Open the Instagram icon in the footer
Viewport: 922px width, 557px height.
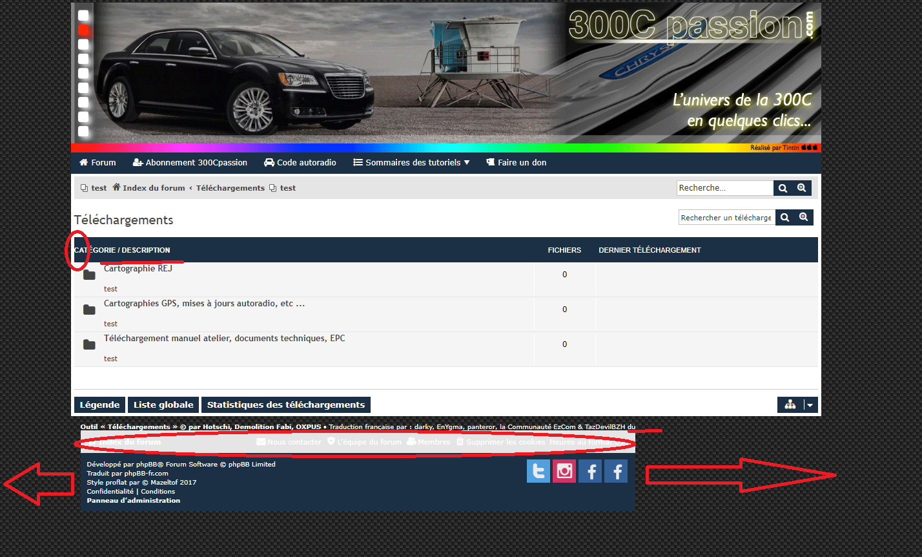[x=564, y=471]
